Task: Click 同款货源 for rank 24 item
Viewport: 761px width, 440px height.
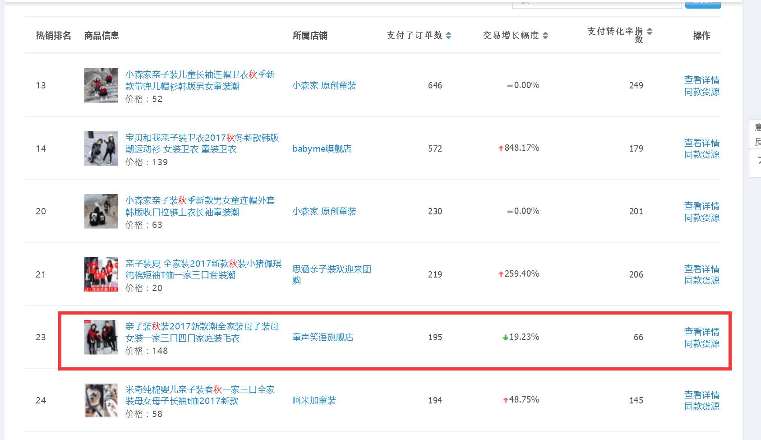Action: pyautogui.click(x=702, y=406)
